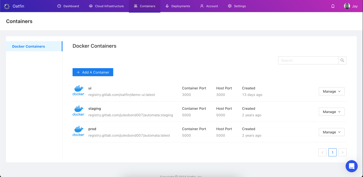Go to previous page arrow
363x177 pixels.
click(322, 152)
